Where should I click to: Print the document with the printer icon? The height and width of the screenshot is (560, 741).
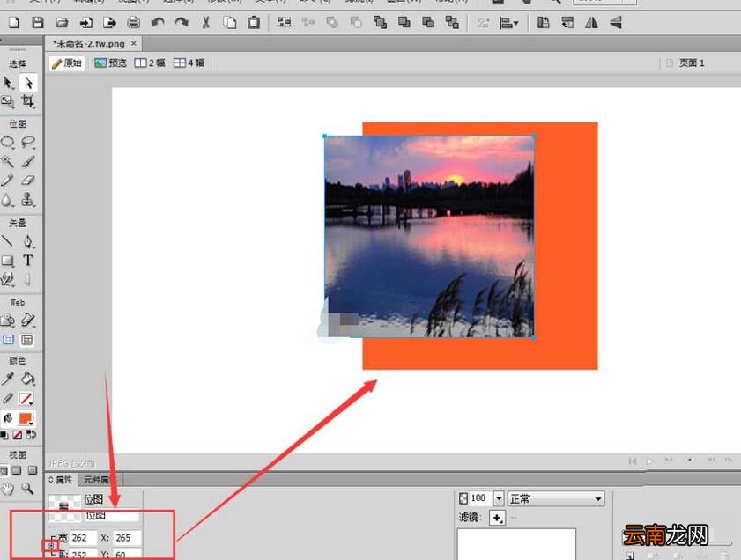(133, 23)
